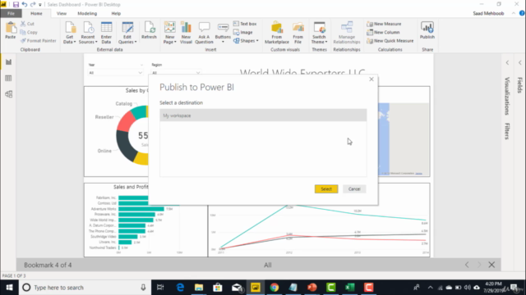This screenshot has height=295, width=526.
Task: Insert an Image from ribbon
Action: point(243,32)
